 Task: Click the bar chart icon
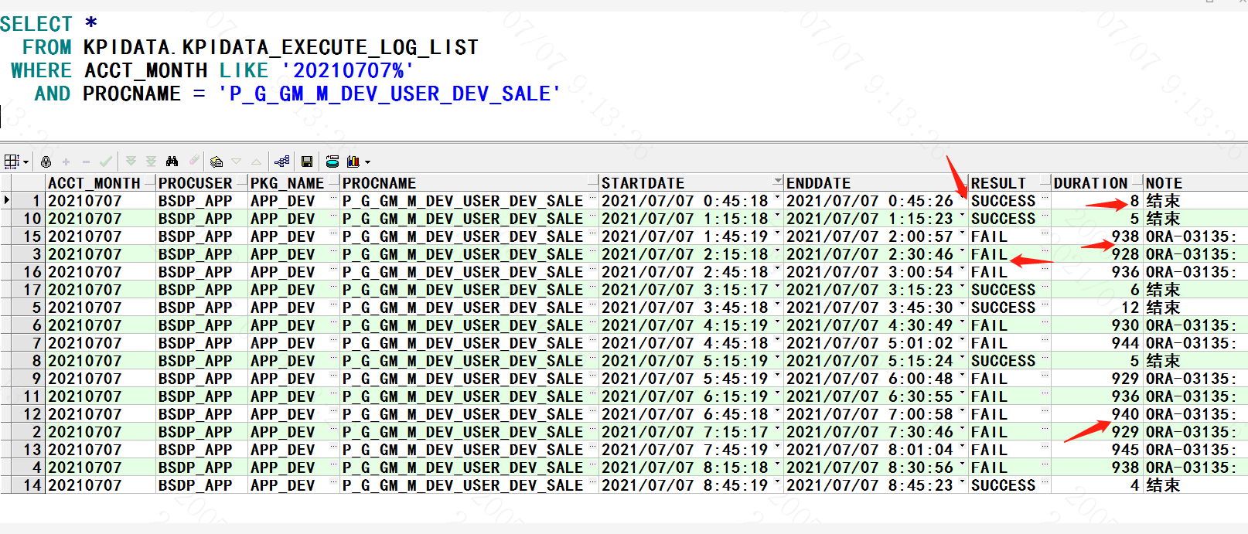pyautogui.click(x=353, y=162)
